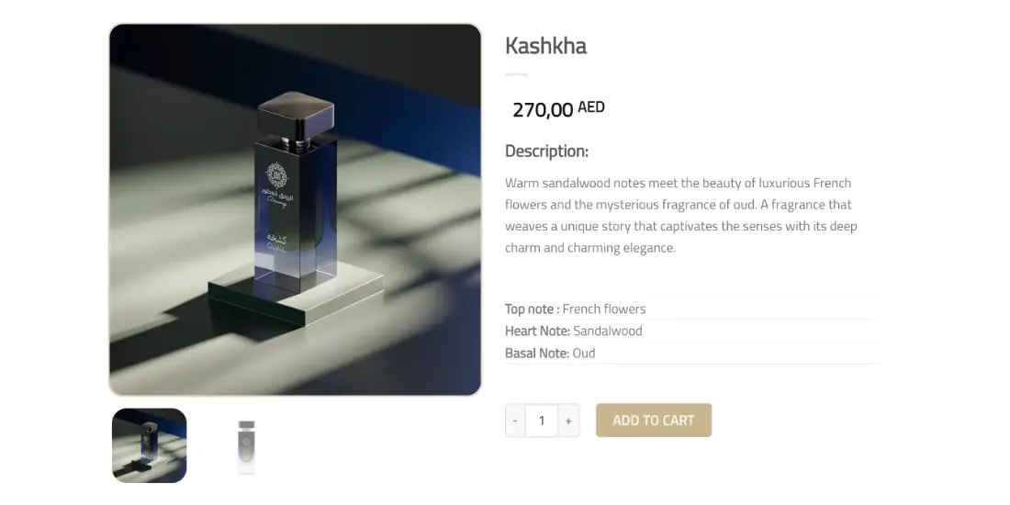Decrease quantity with the minus button
The width and height of the screenshot is (1010, 505).
(x=515, y=421)
